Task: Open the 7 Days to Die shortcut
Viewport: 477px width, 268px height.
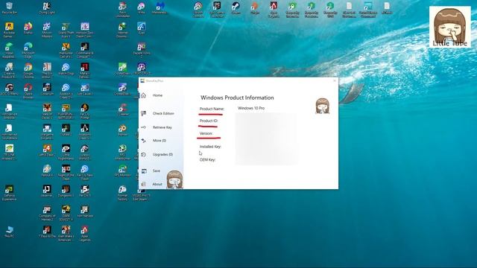Action: tap(47, 232)
